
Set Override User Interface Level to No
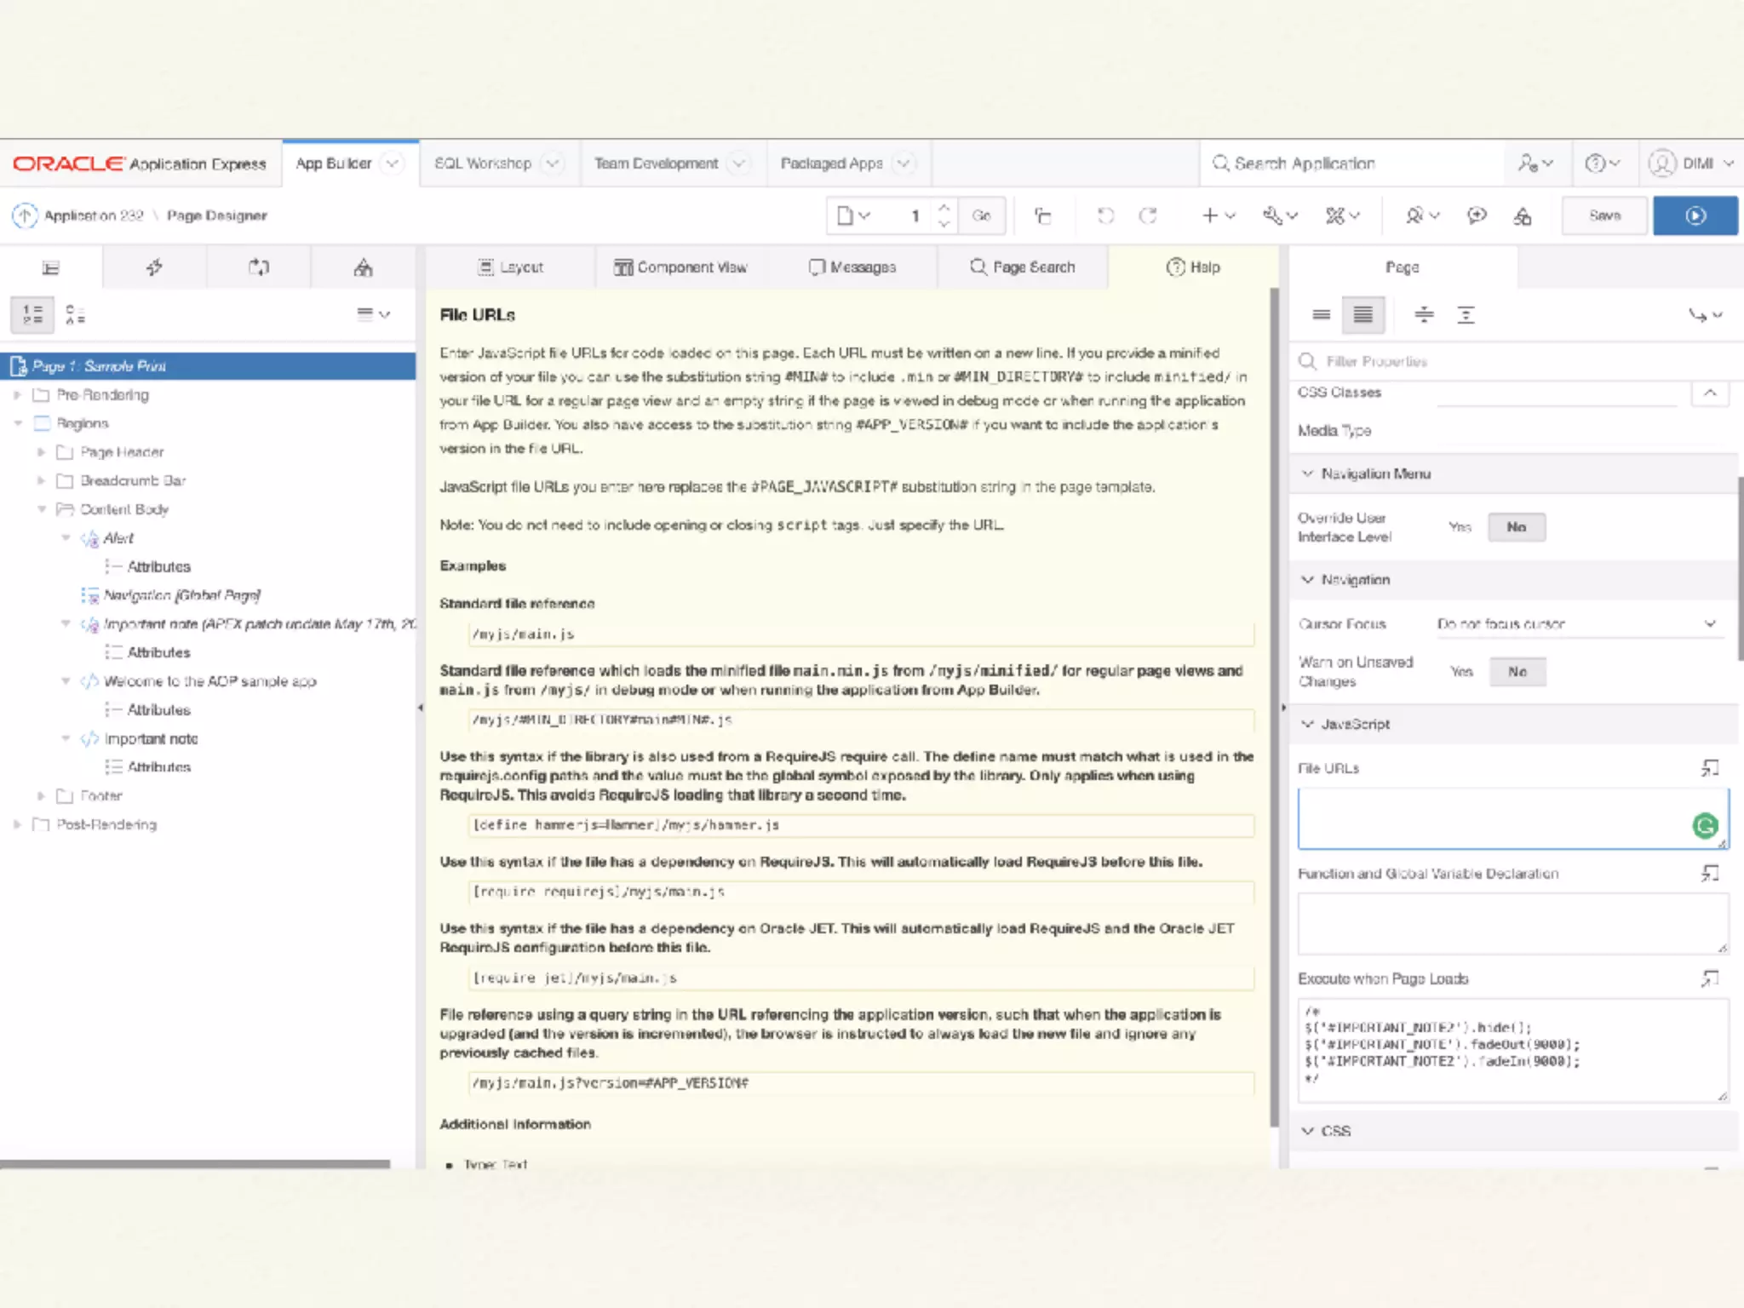point(1516,527)
